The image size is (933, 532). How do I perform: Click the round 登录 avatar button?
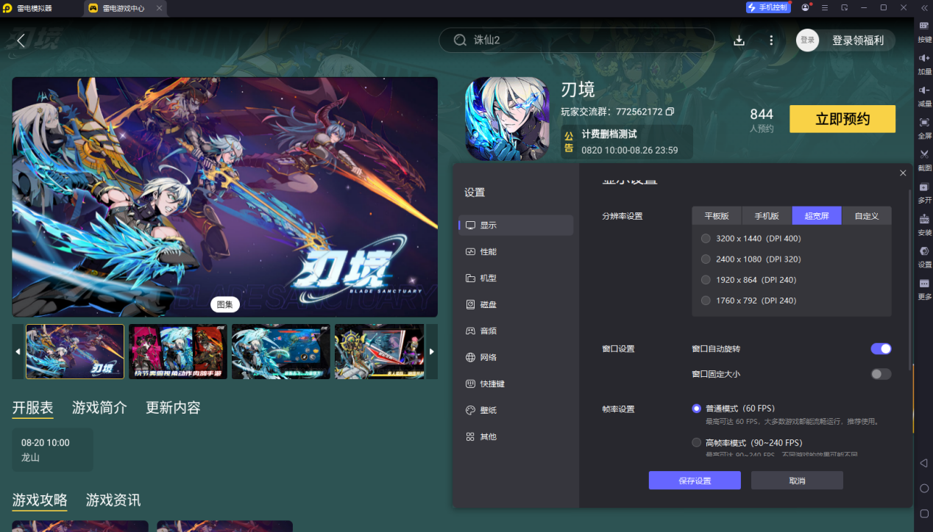807,40
